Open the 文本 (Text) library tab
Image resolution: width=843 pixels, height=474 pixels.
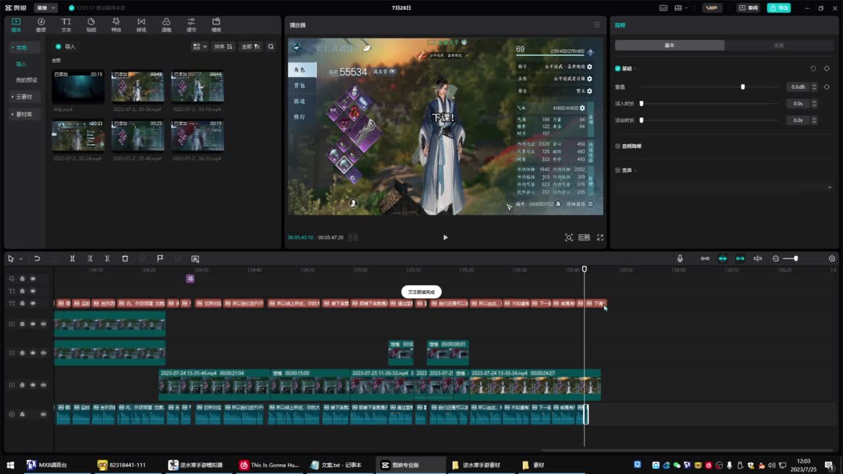point(66,25)
